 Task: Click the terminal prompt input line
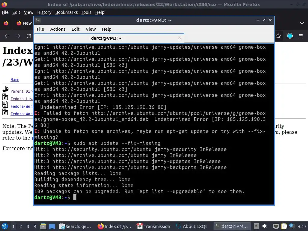point(154,197)
